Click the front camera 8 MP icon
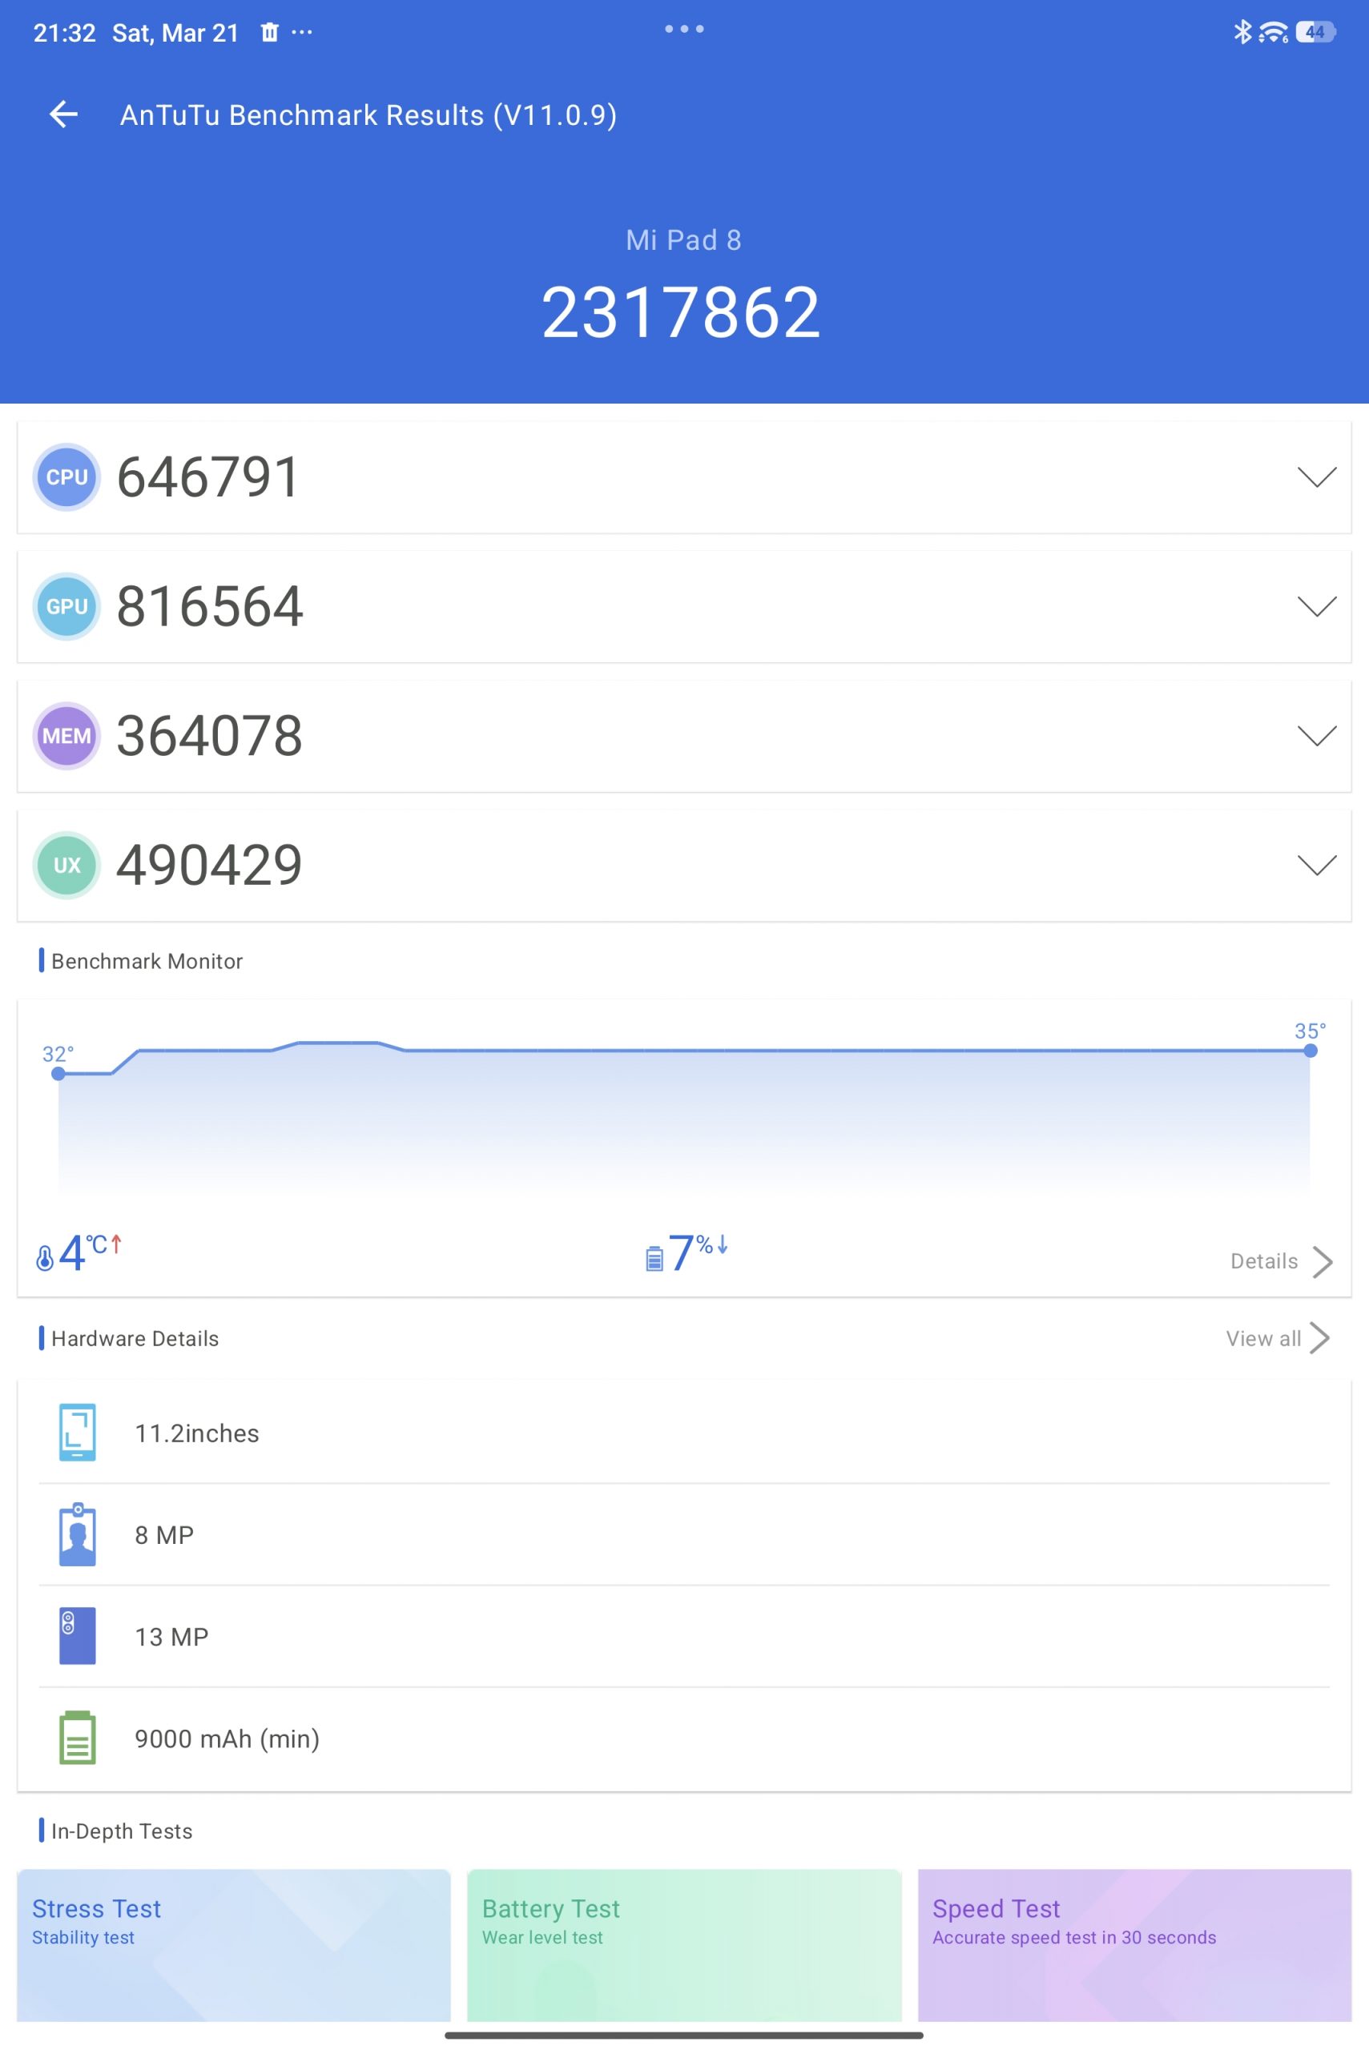 click(x=77, y=1534)
